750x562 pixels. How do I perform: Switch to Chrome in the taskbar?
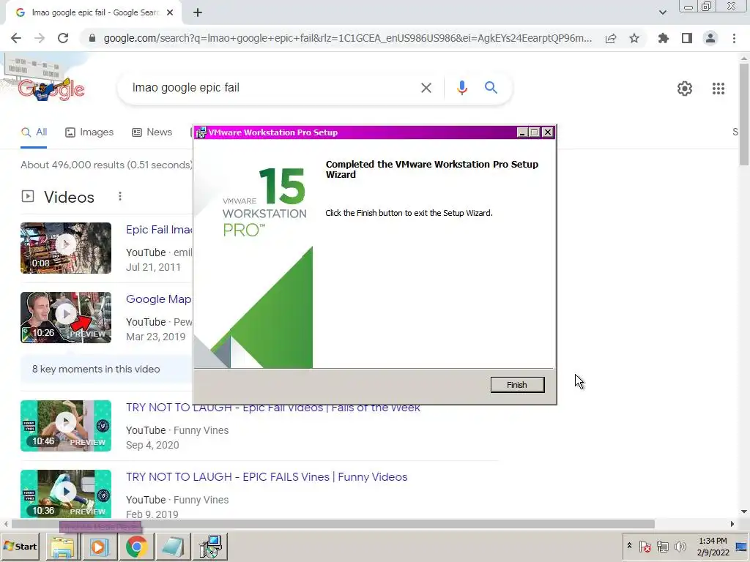pos(136,547)
